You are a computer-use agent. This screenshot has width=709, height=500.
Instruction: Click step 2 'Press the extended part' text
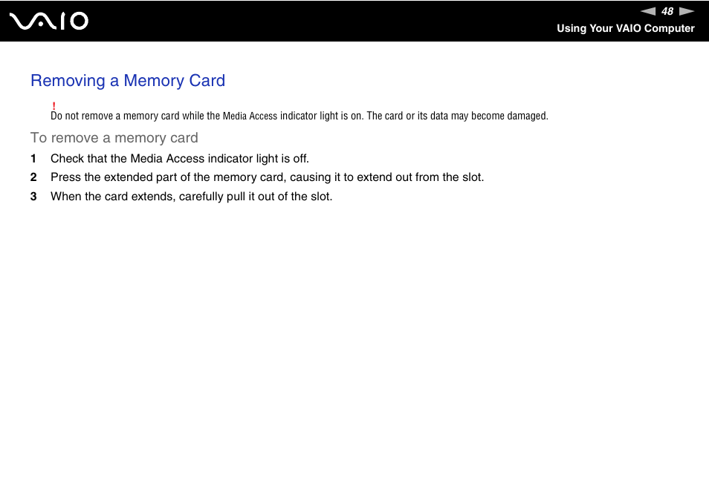(x=268, y=177)
